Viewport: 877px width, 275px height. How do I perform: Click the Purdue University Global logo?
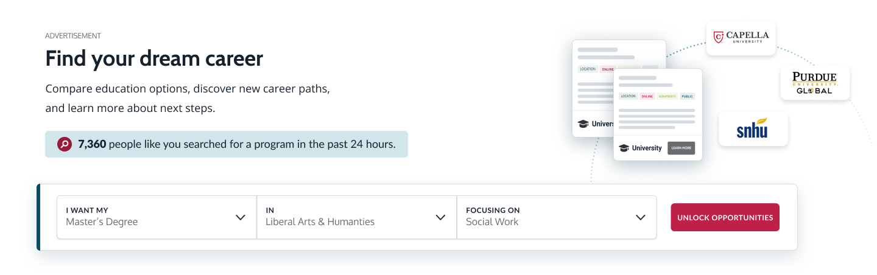click(815, 83)
